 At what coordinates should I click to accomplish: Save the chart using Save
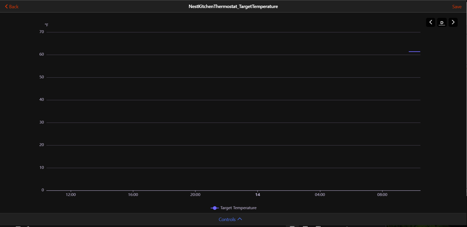pyautogui.click(x=457, y=7)
